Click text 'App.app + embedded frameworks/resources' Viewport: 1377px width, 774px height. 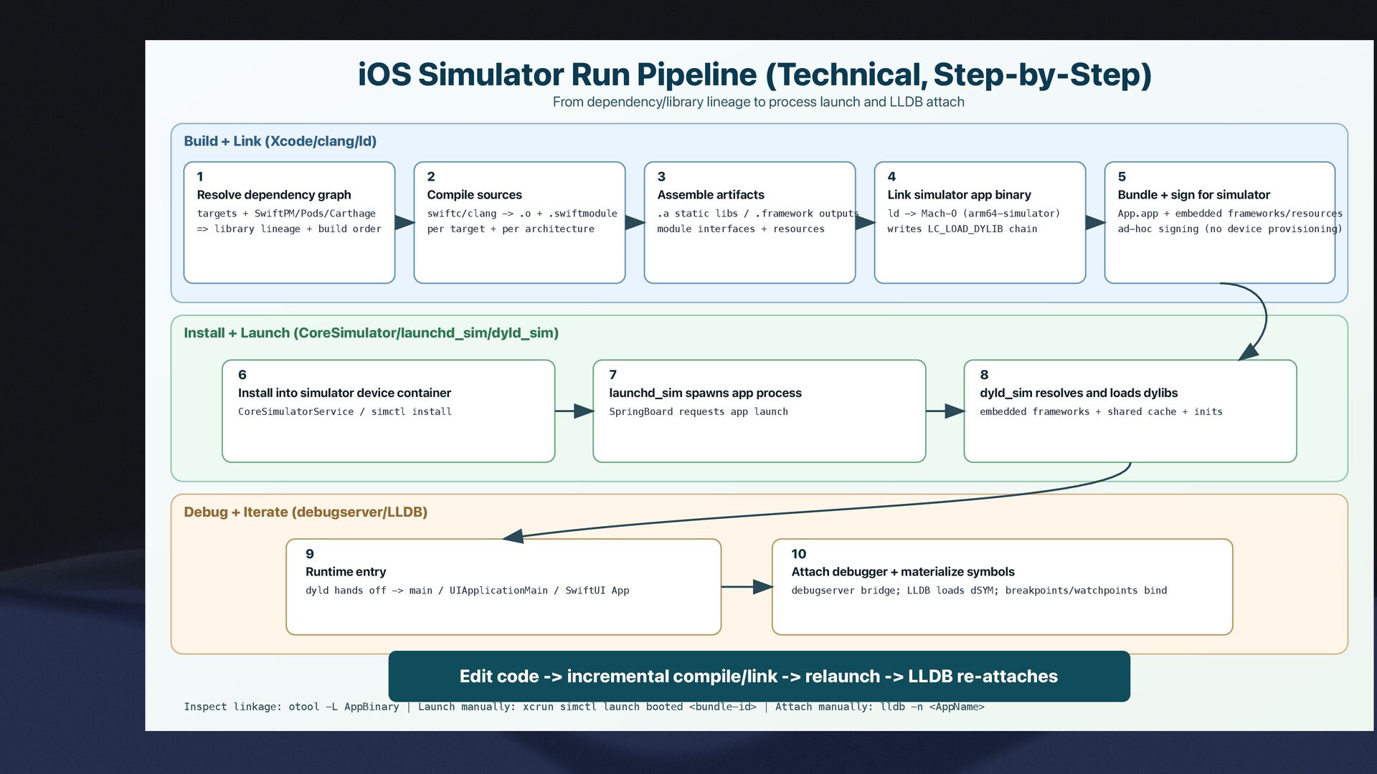[1230, 214]
